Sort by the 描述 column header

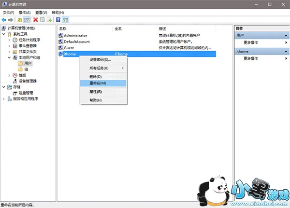click(187, 28)
